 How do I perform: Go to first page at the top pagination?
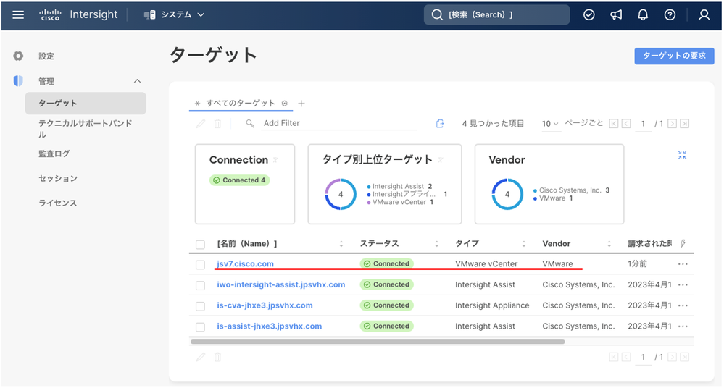click(x=613, y=124)
